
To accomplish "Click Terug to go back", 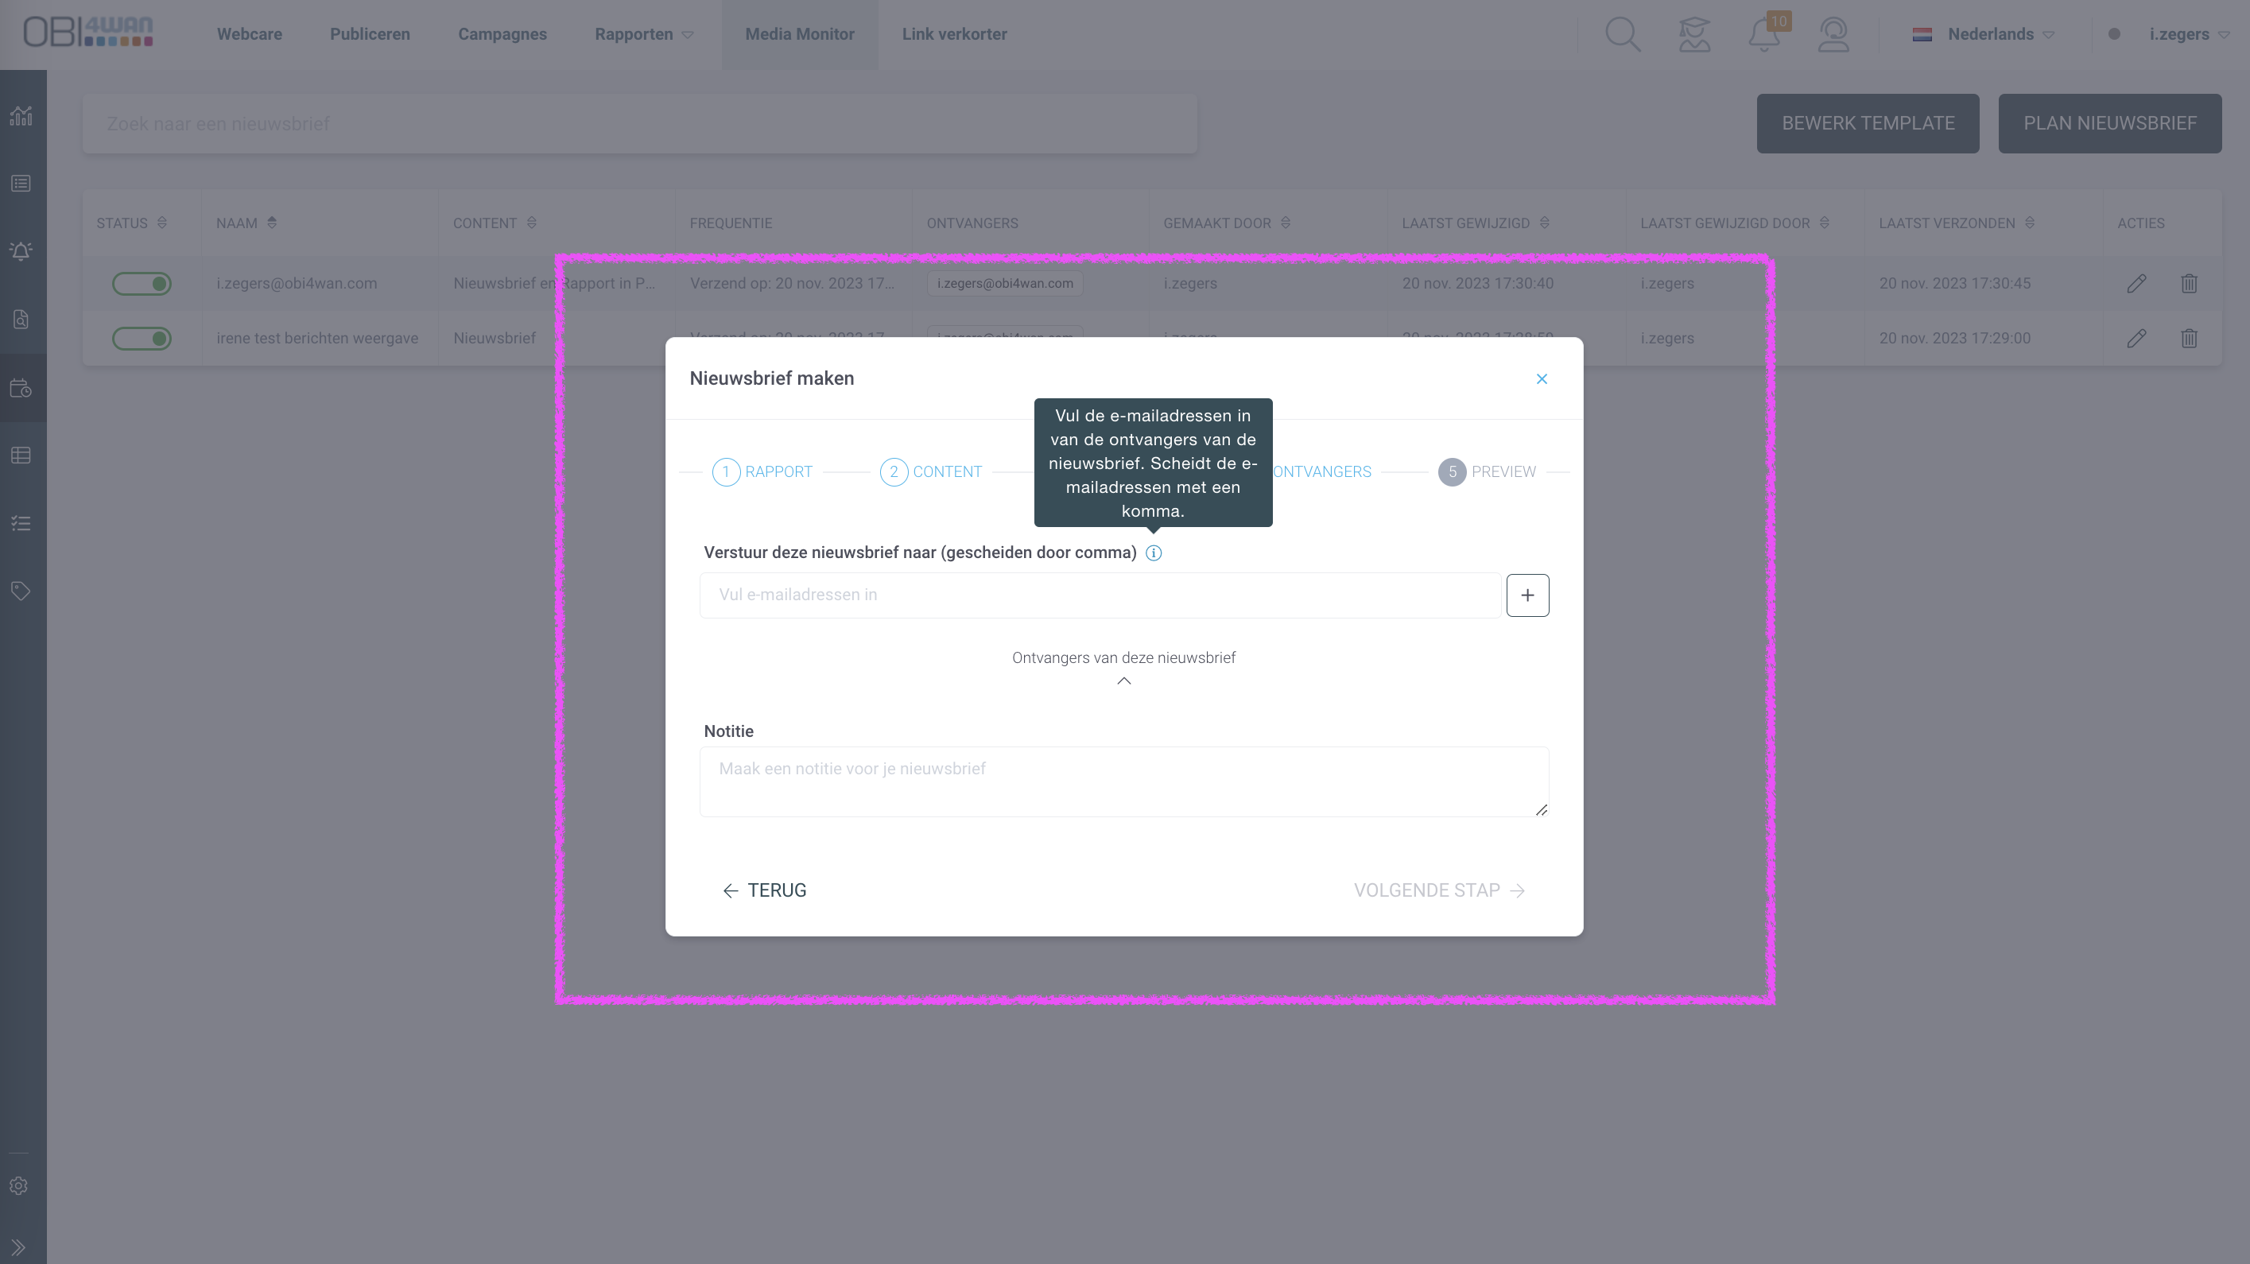I will (x=764, y=890).
